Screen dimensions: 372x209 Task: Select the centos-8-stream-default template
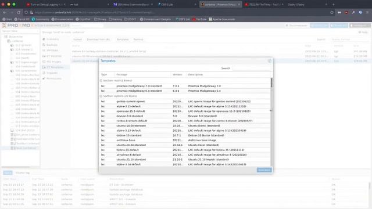[185, 121]
